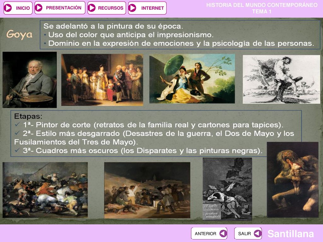The image size is (323, 242).
Task: Click the '1ª- Pintor de corte' line
Action: click(149, 125)
